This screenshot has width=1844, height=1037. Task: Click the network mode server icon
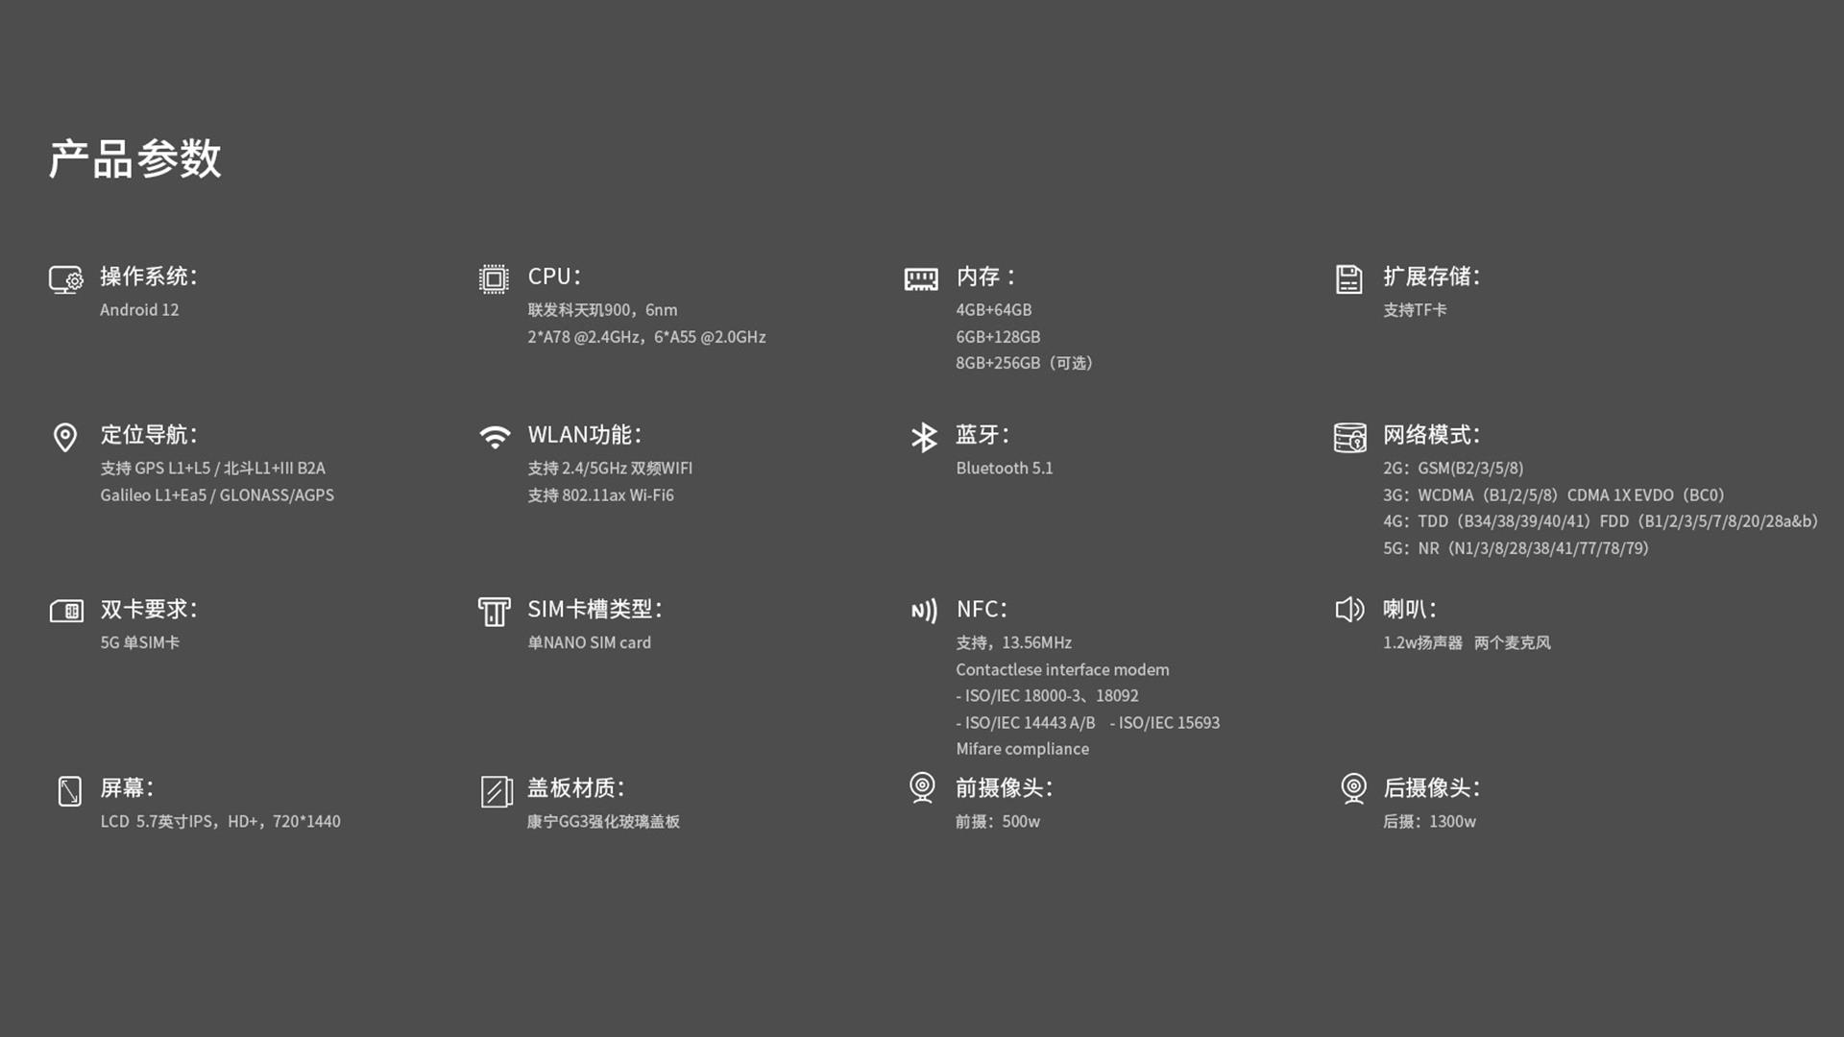click(1349, 438)
